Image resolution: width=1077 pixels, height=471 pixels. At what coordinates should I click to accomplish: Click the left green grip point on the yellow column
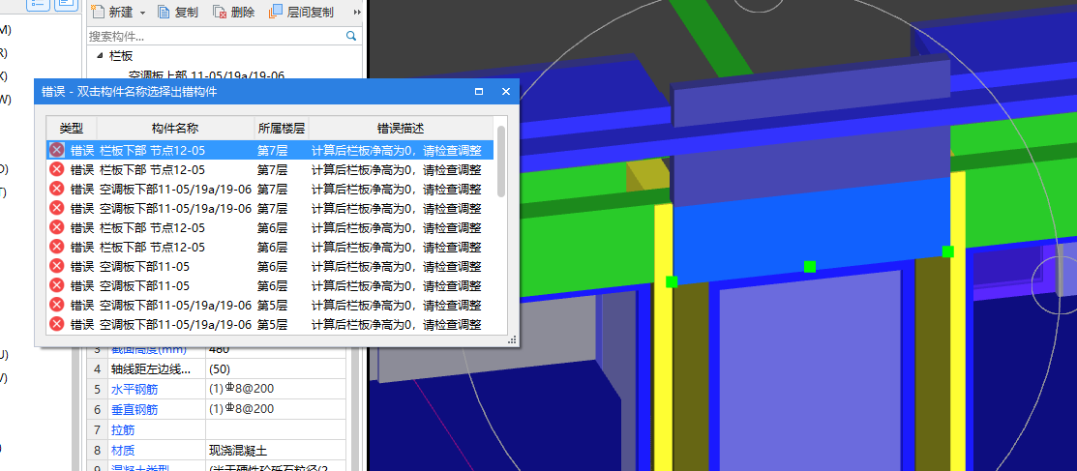pyautogui.click(x=672, y=281)
